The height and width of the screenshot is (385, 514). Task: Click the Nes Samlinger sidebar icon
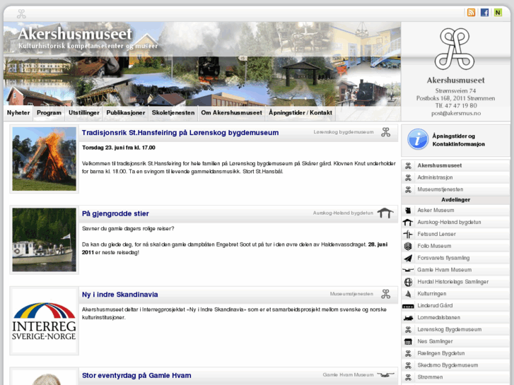[408, 341]
